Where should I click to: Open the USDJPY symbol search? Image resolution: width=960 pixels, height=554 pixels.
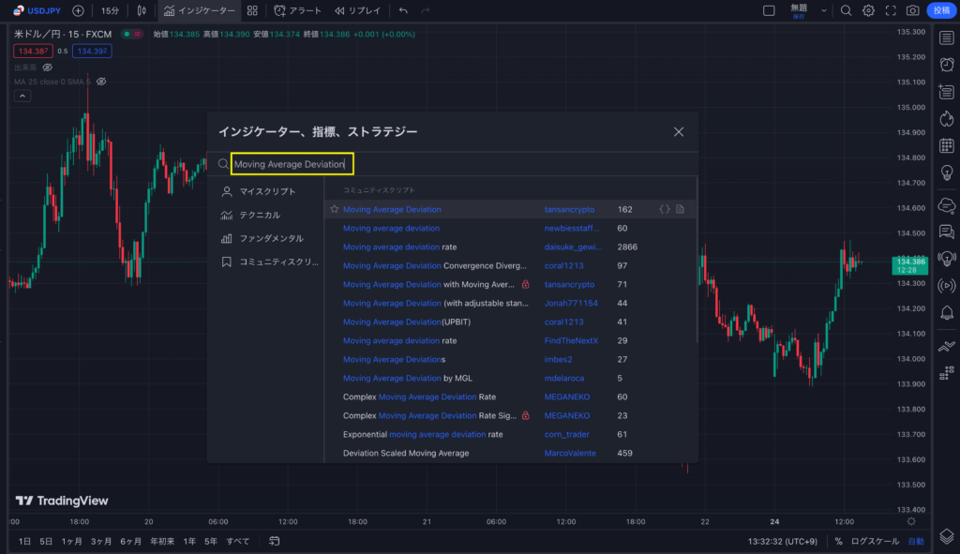click(x=37, y=10)
